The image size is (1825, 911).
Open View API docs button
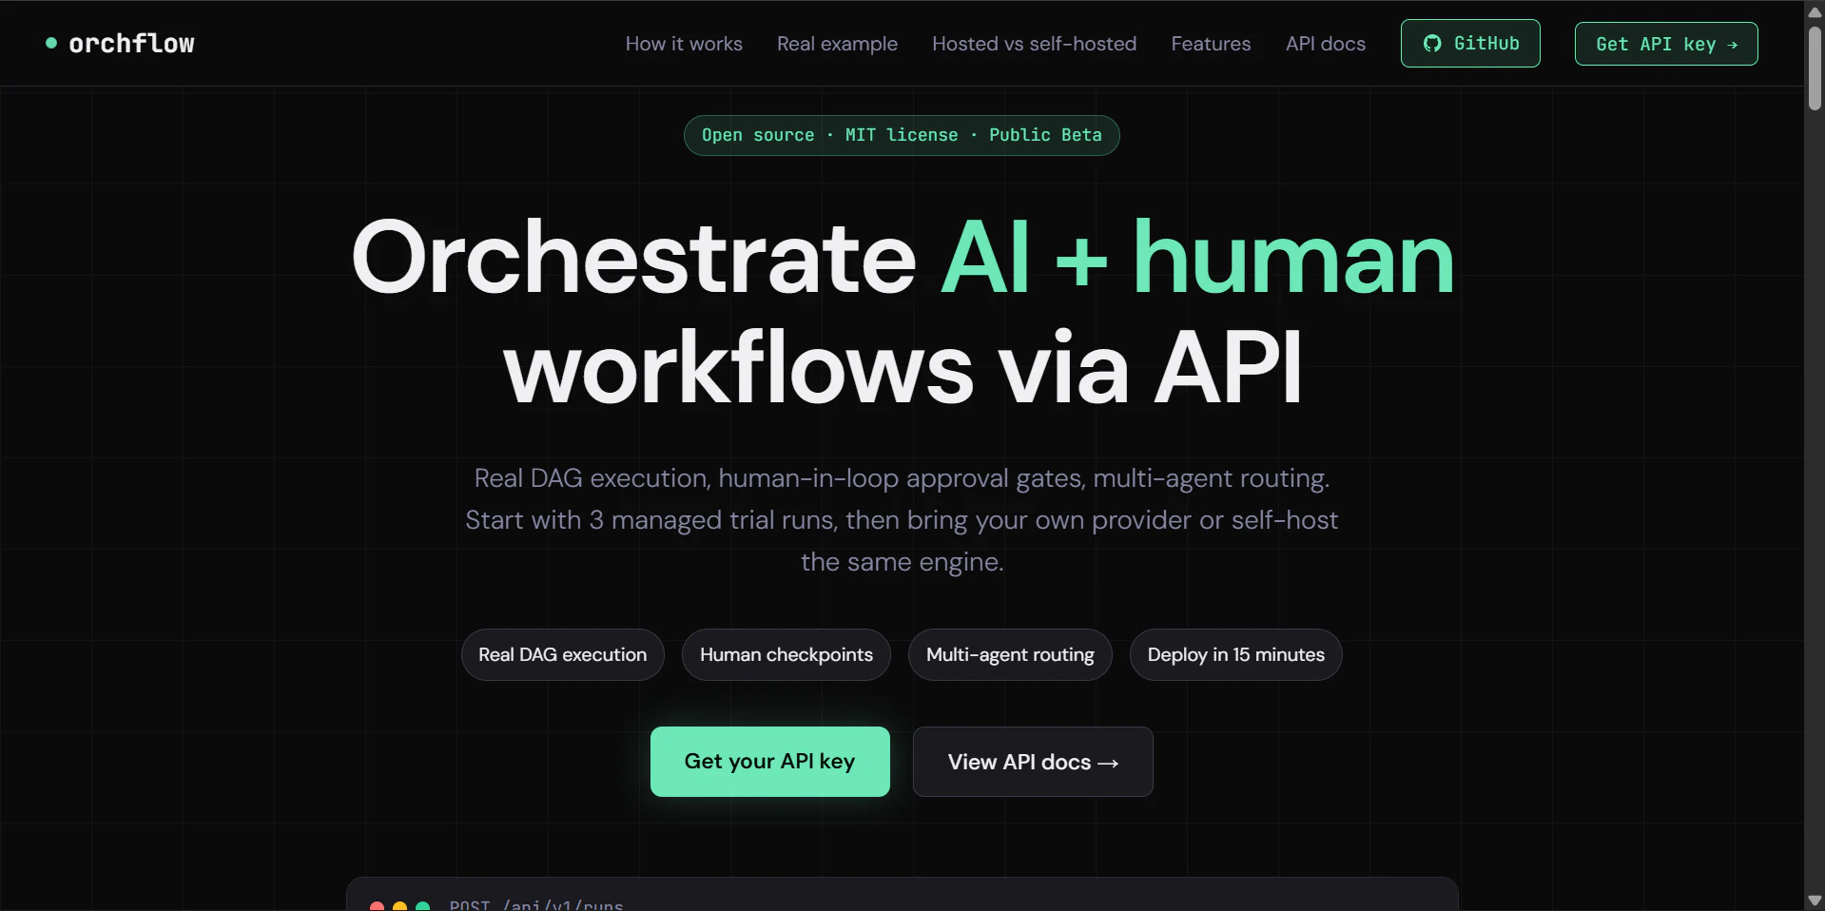[x=1033, y=762]
